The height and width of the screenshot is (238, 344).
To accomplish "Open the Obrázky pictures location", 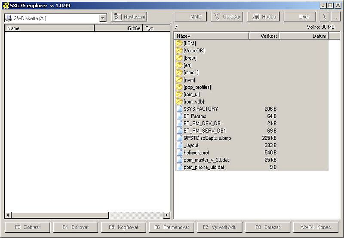I will pos(227,17).
